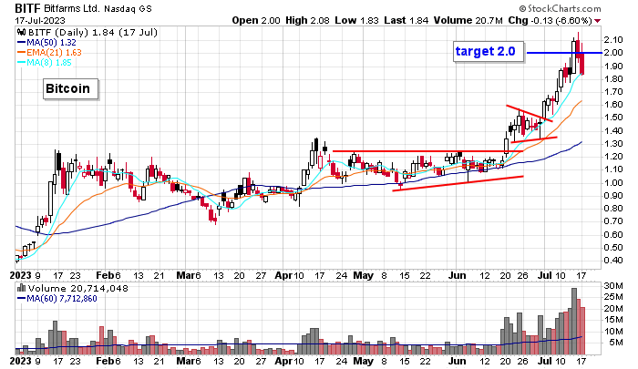Click the "BITF (Daily) 1.84 (17 Jul)" legend
Image resolution: width=638 pixels, height=369 pixels.
coord(91,32)
